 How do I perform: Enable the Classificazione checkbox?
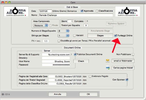pos(97,11)
